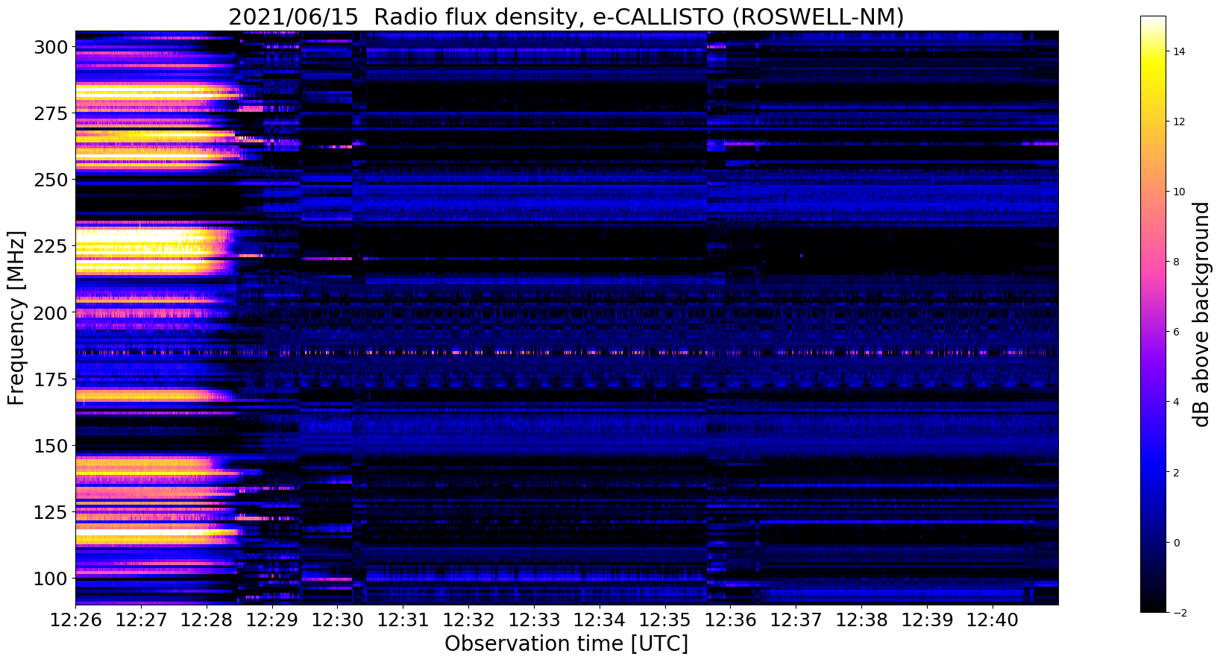Click the 12:29 time tick label

click(x=272, y=620)
